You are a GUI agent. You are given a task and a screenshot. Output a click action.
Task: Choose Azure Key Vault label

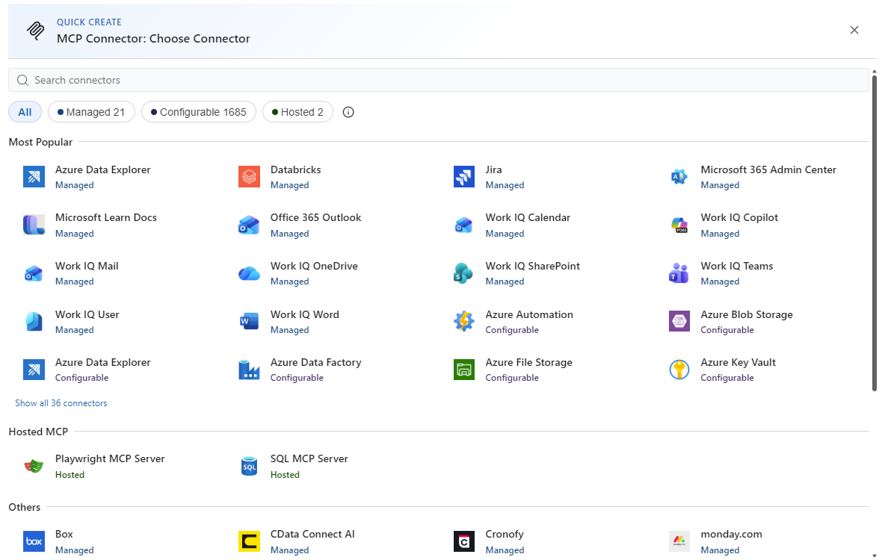(x=738, y=362)
